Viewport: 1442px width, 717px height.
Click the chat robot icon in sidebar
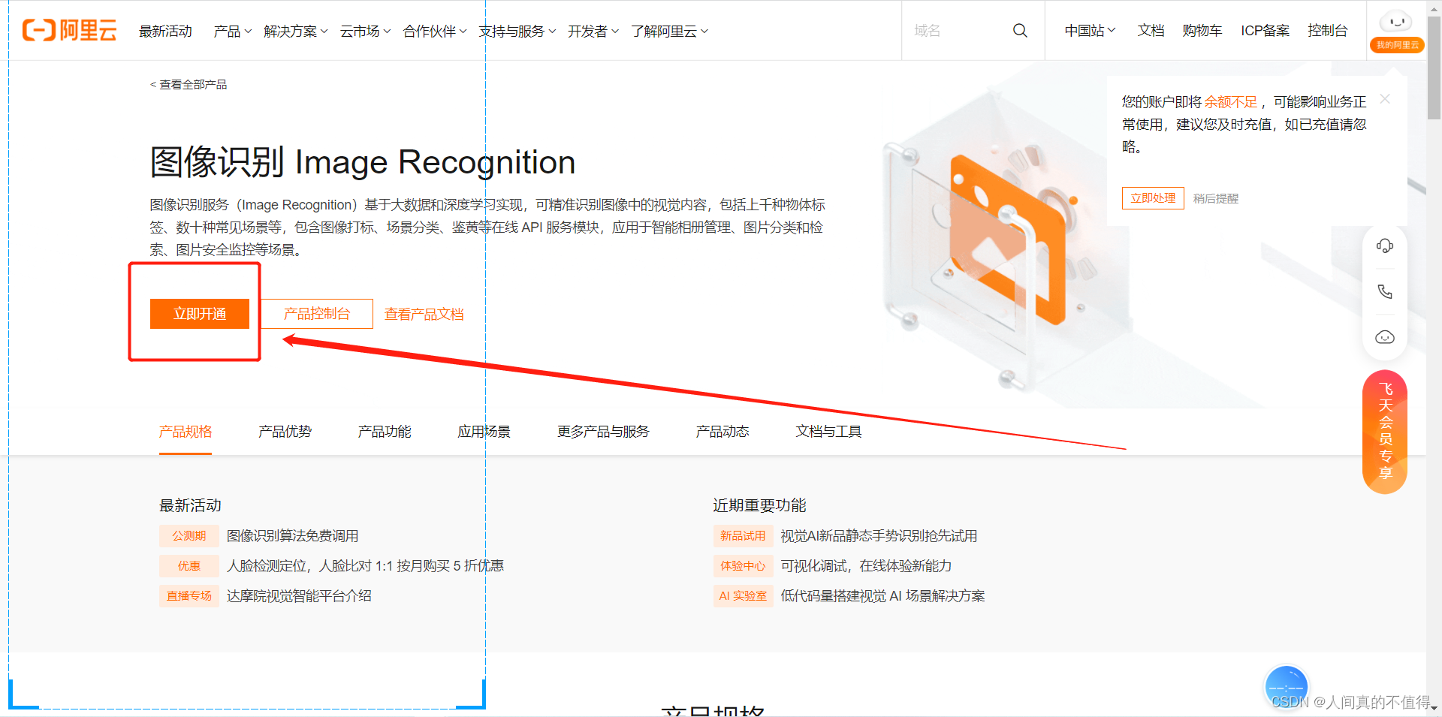pyautogui.click(x=1385, y=337)
